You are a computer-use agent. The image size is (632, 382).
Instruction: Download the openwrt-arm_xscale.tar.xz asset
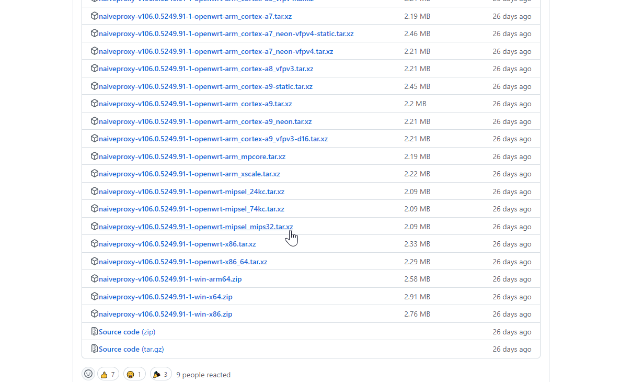189,174
